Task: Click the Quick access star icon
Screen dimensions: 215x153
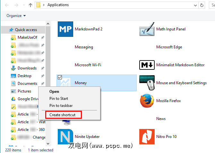Action: 11,30
